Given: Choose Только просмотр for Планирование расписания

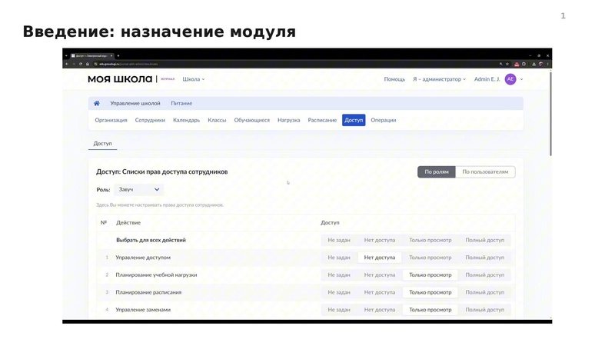Looking at the screenshot, I should tap(430, 292).
